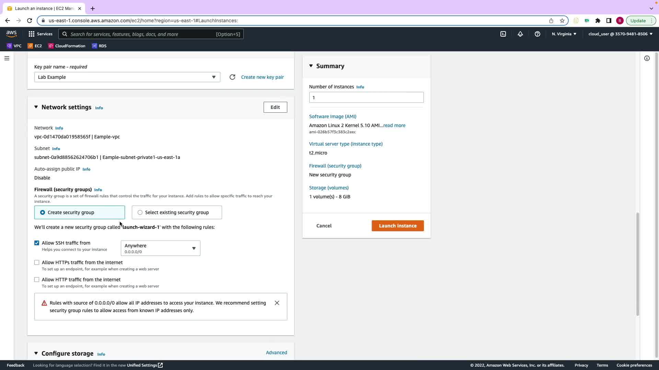The image size is (659, 370).
Task: Bookmark this page with star icon
Action: (x=562, y=21)
